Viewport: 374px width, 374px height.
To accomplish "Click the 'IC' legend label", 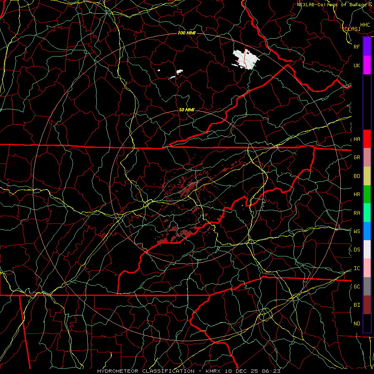I will point(357,268).
